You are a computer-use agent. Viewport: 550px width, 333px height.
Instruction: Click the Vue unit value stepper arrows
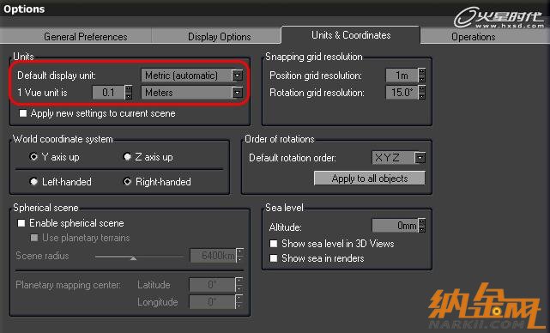(129, 93)
